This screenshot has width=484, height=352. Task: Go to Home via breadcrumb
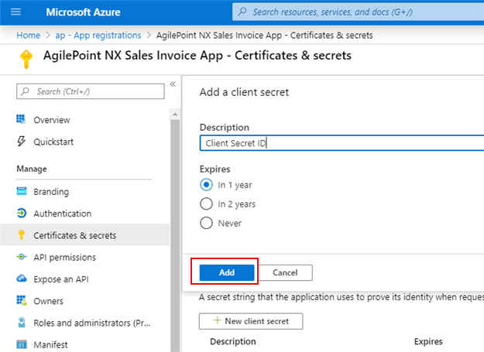[29, 35]
